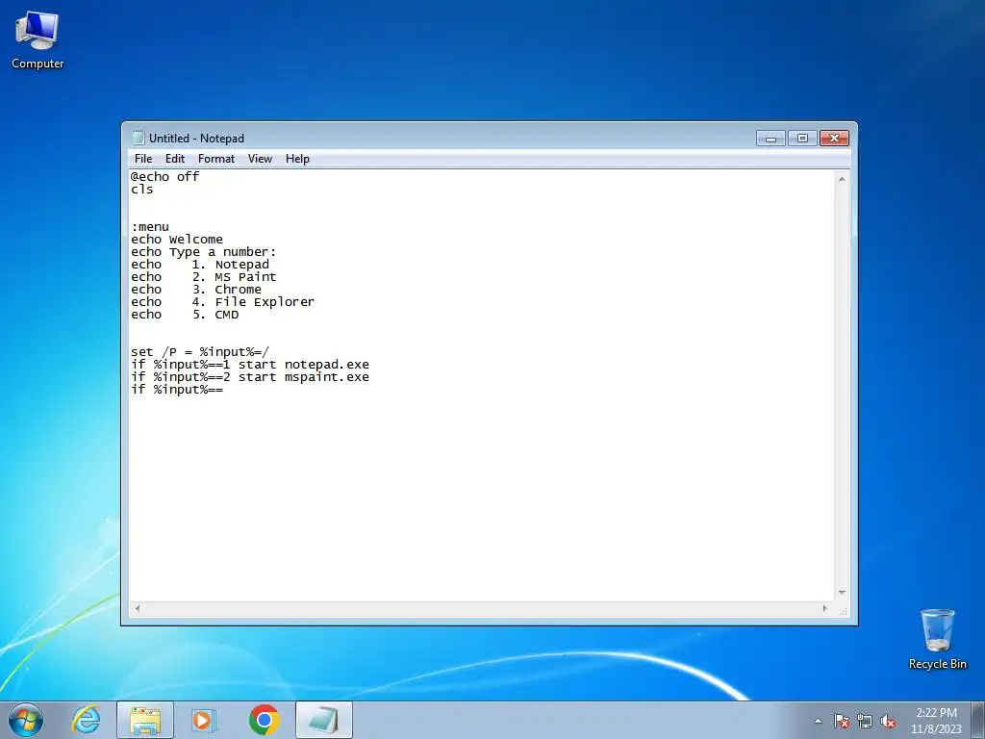Show hidden tray icons arrow

(x=818, y=722)
